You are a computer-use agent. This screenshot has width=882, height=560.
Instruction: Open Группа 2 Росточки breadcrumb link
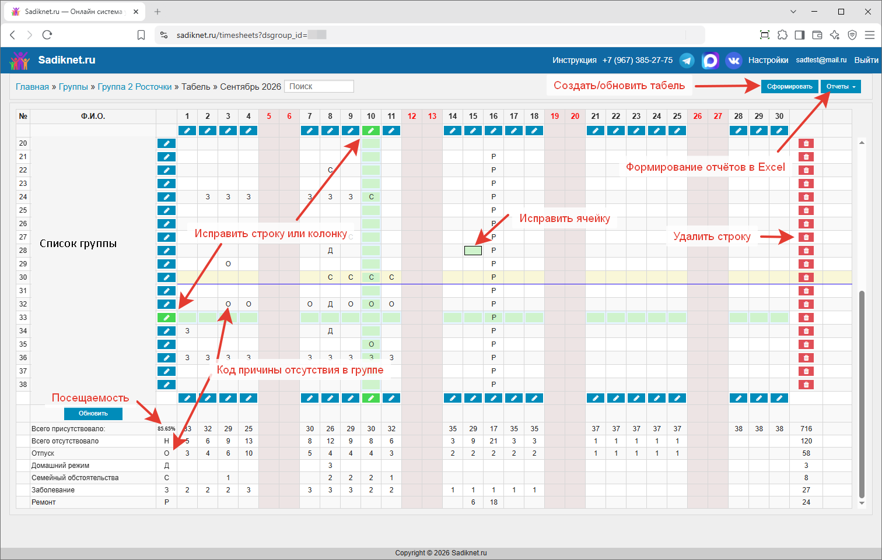(135, 87)
